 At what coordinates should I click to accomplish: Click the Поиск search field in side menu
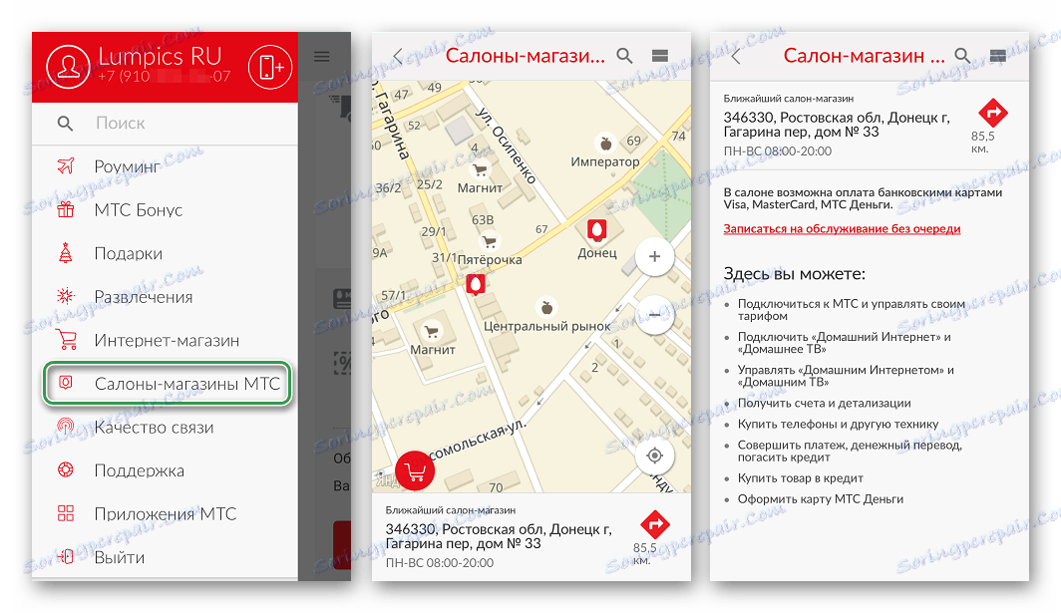(165, 124)
